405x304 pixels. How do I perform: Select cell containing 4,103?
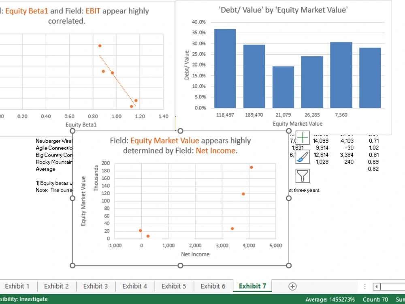(347, 141)
